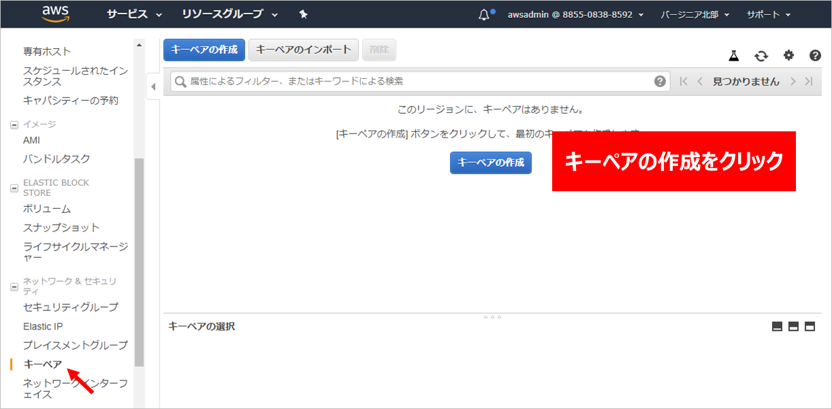The image size is (832, 409).
Task: Click the key pair filter search field
Action: (x=415, y=82)
